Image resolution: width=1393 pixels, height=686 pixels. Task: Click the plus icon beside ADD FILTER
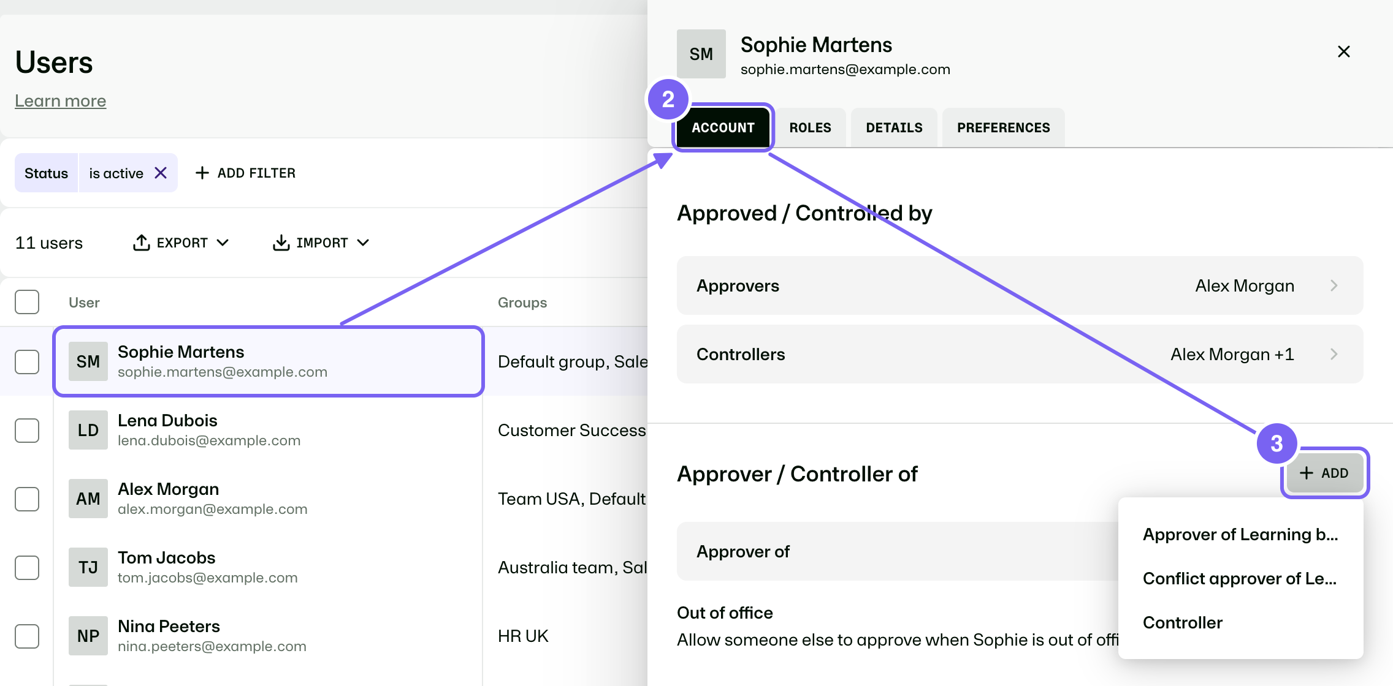(x=202, y=173)
